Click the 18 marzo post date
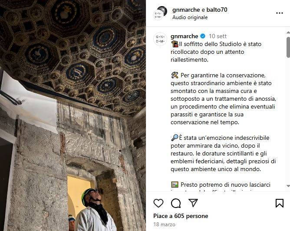 (x=164, y=224)
